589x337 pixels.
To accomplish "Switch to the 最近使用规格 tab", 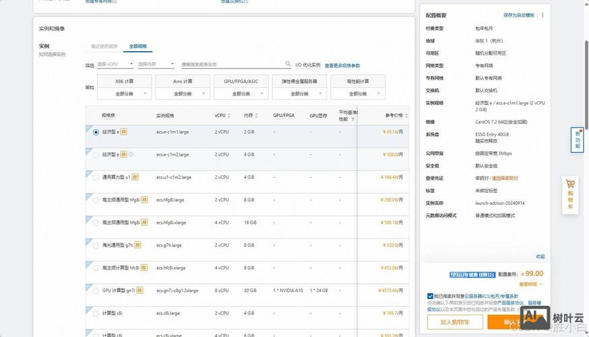I will [x=104, y=47].
